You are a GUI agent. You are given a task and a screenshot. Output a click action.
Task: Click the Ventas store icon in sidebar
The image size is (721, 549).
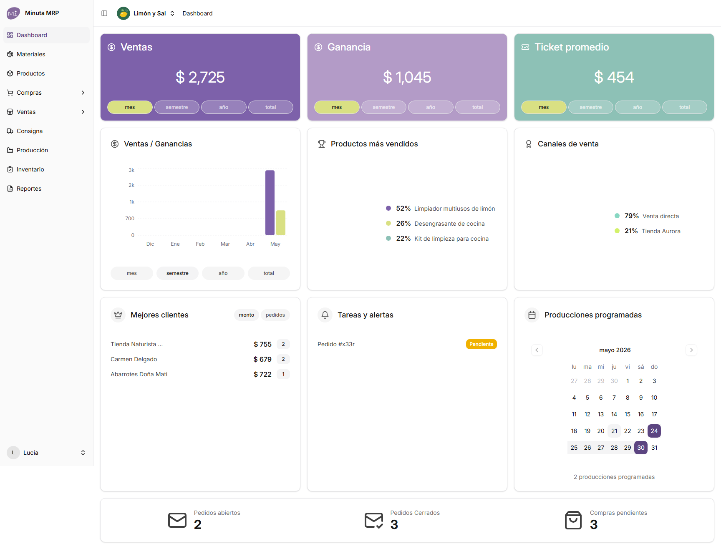tap(10, 112)
